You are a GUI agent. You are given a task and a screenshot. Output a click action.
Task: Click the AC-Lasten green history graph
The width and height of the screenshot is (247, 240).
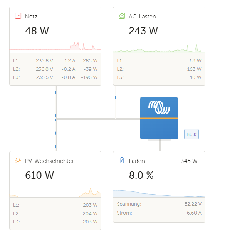click(x=159, y=48)
